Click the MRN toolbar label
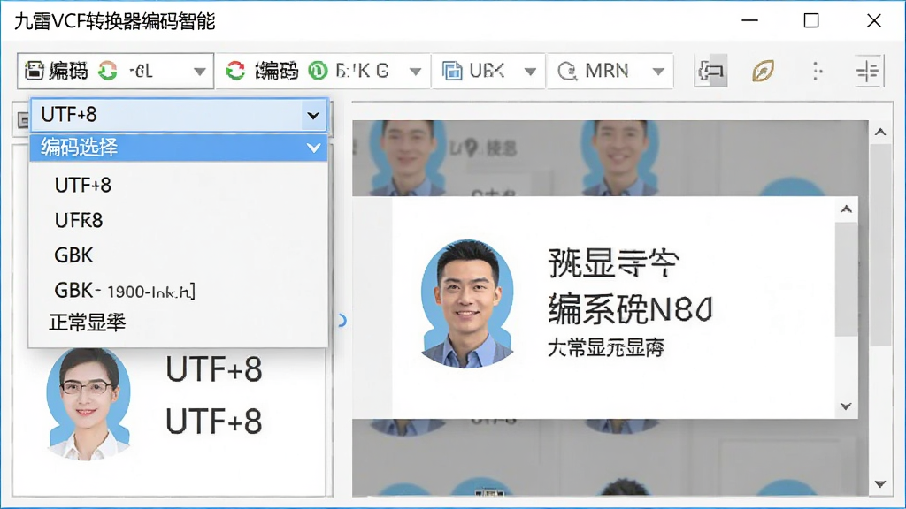Viewport: 906px width, 509px height. click(x=607, y=71)
